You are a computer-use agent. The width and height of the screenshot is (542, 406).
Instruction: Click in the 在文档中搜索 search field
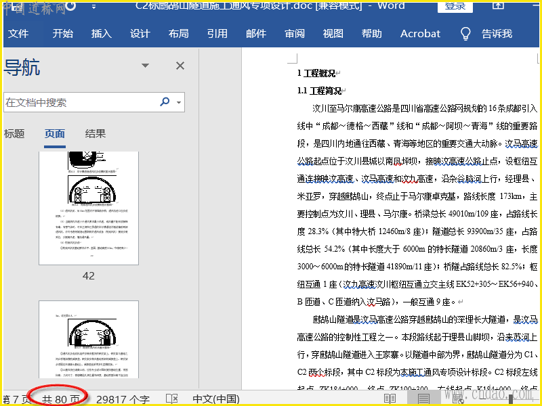[78, 102]
